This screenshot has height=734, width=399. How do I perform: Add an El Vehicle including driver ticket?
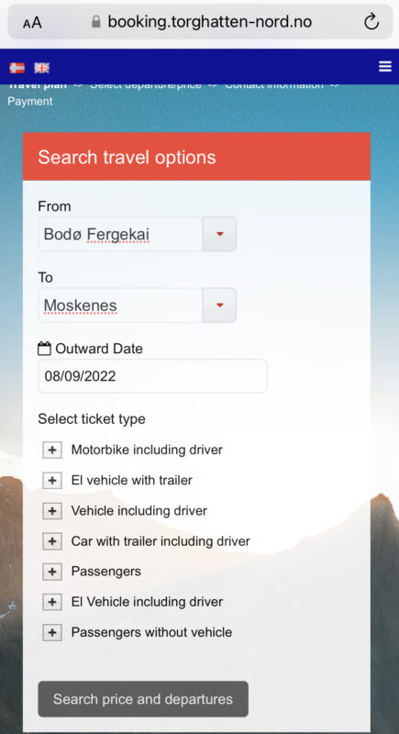click(x=52, y=602)
